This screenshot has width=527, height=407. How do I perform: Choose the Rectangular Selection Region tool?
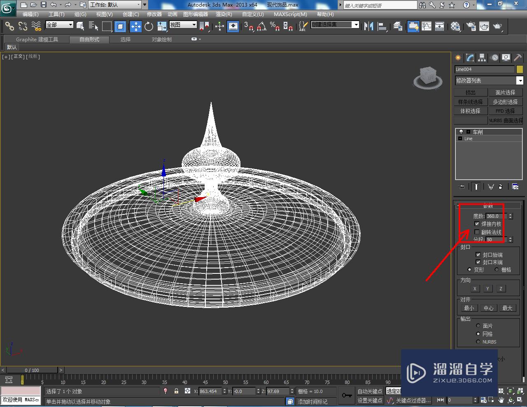107,26
